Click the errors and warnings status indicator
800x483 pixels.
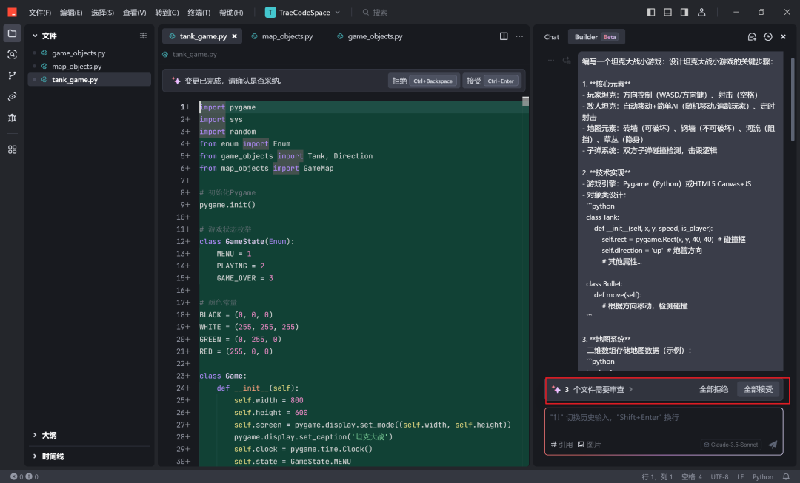point(24,476)
